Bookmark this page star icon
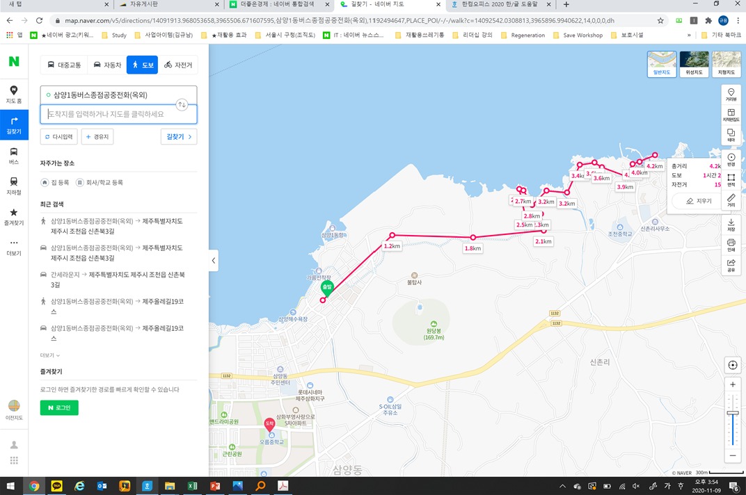This screenshot has height=495, width=746. click(660, 20)
